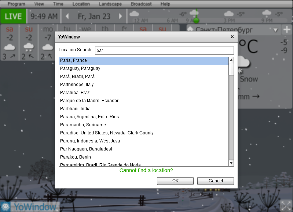293x212 pixels.
Task: Toggle the LIVE mode button
Action: (13, 16)
